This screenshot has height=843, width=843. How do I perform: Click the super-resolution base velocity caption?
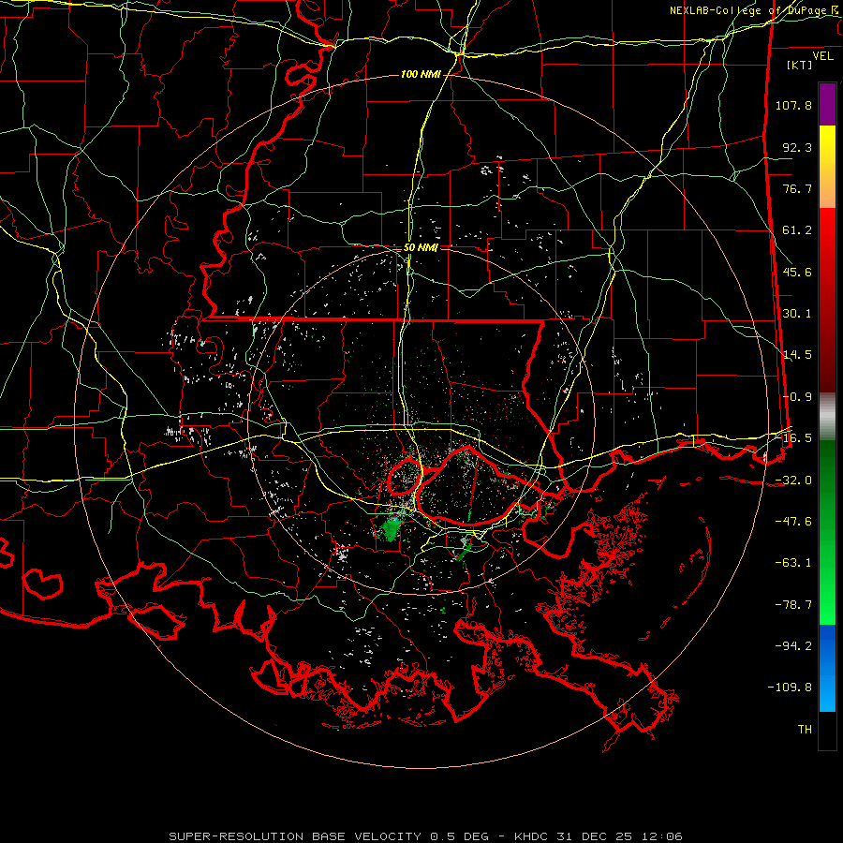coord(425,836)
